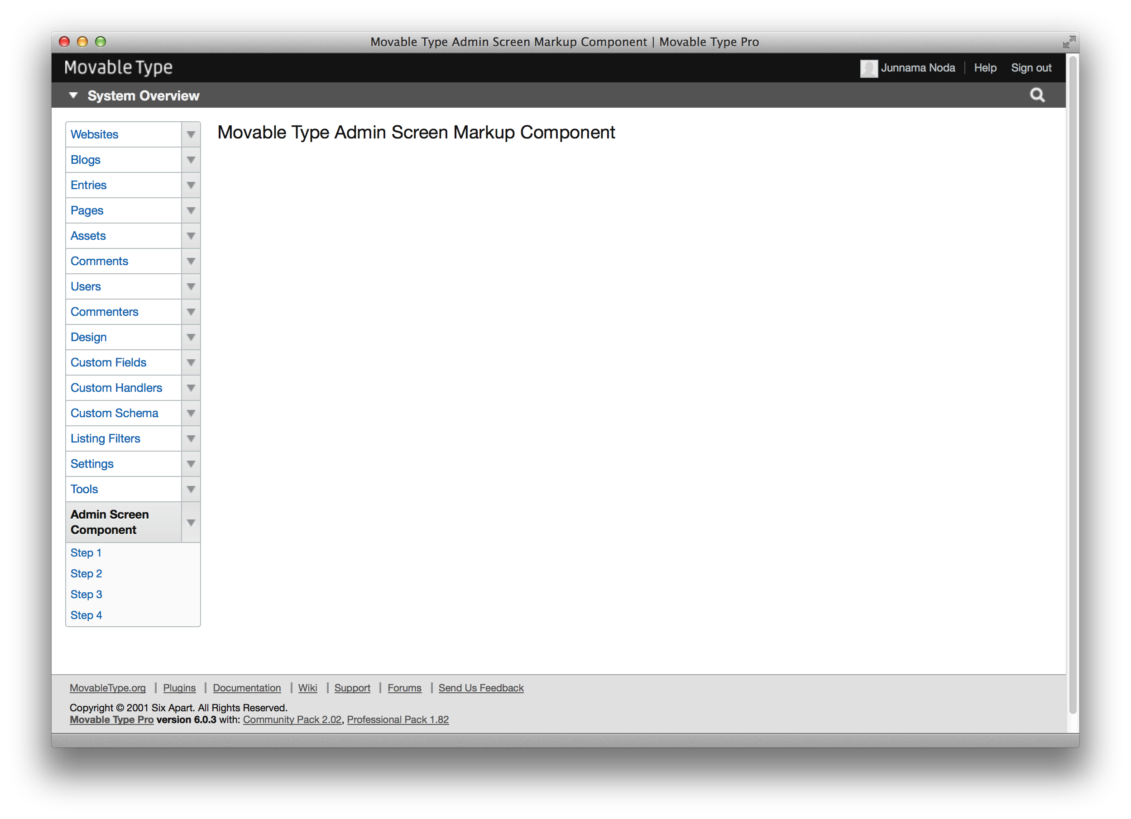Expand the Websites menu arrow
This screenshot has height=819, width=1131.
[191, 134]
